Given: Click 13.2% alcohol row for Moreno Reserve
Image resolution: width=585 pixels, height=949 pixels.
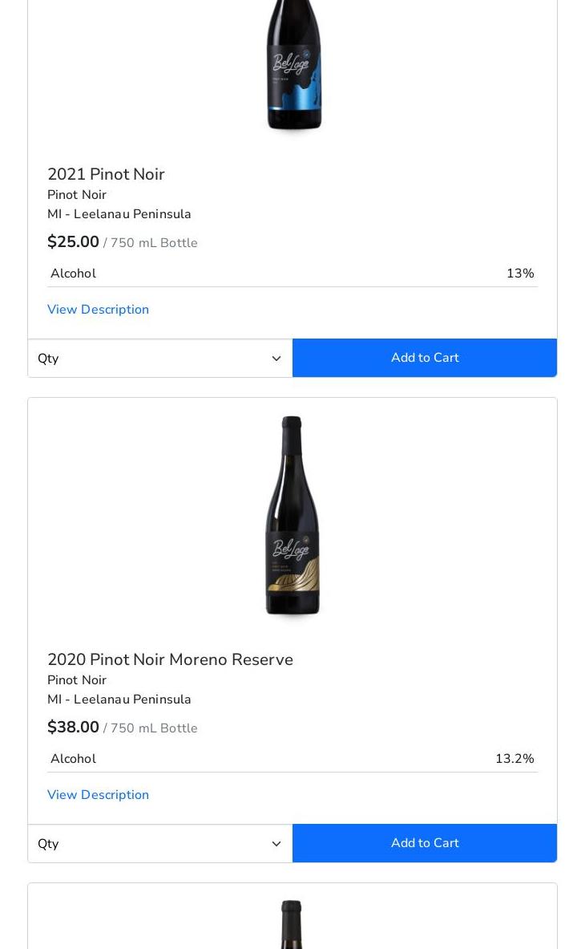Looking at the screenshot, I should click(x=292, y=759).
